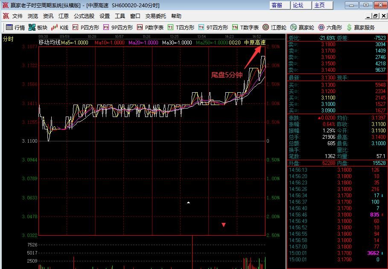
Task: Click the 14:52 time axis label
Action: coord(257,37)
